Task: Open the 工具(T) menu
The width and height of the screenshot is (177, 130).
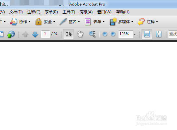Action: pyautogui.click(x=69, y=12)
